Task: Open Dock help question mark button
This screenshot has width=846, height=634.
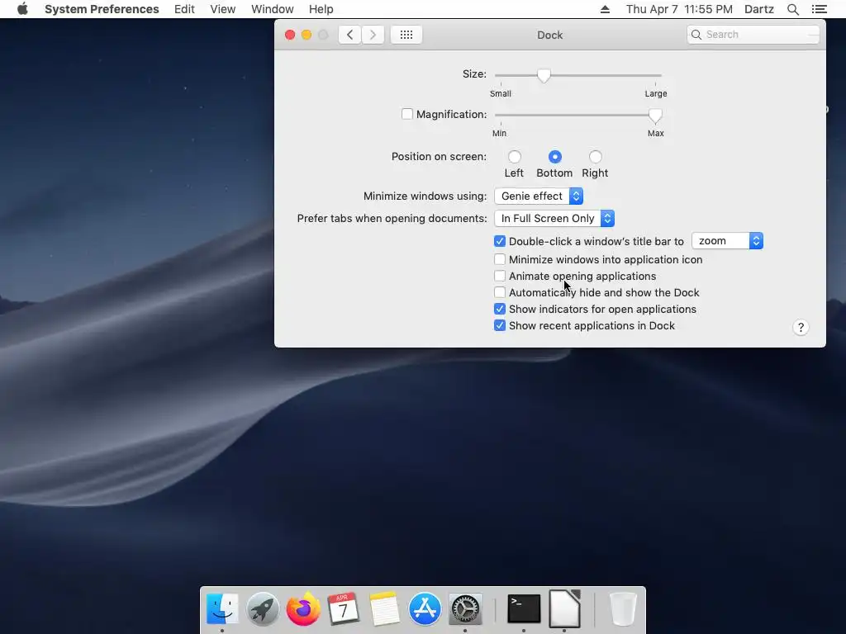Action: pos(801,327)
